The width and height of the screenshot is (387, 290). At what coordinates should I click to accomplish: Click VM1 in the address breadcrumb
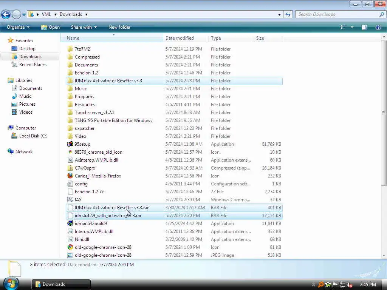46,14
